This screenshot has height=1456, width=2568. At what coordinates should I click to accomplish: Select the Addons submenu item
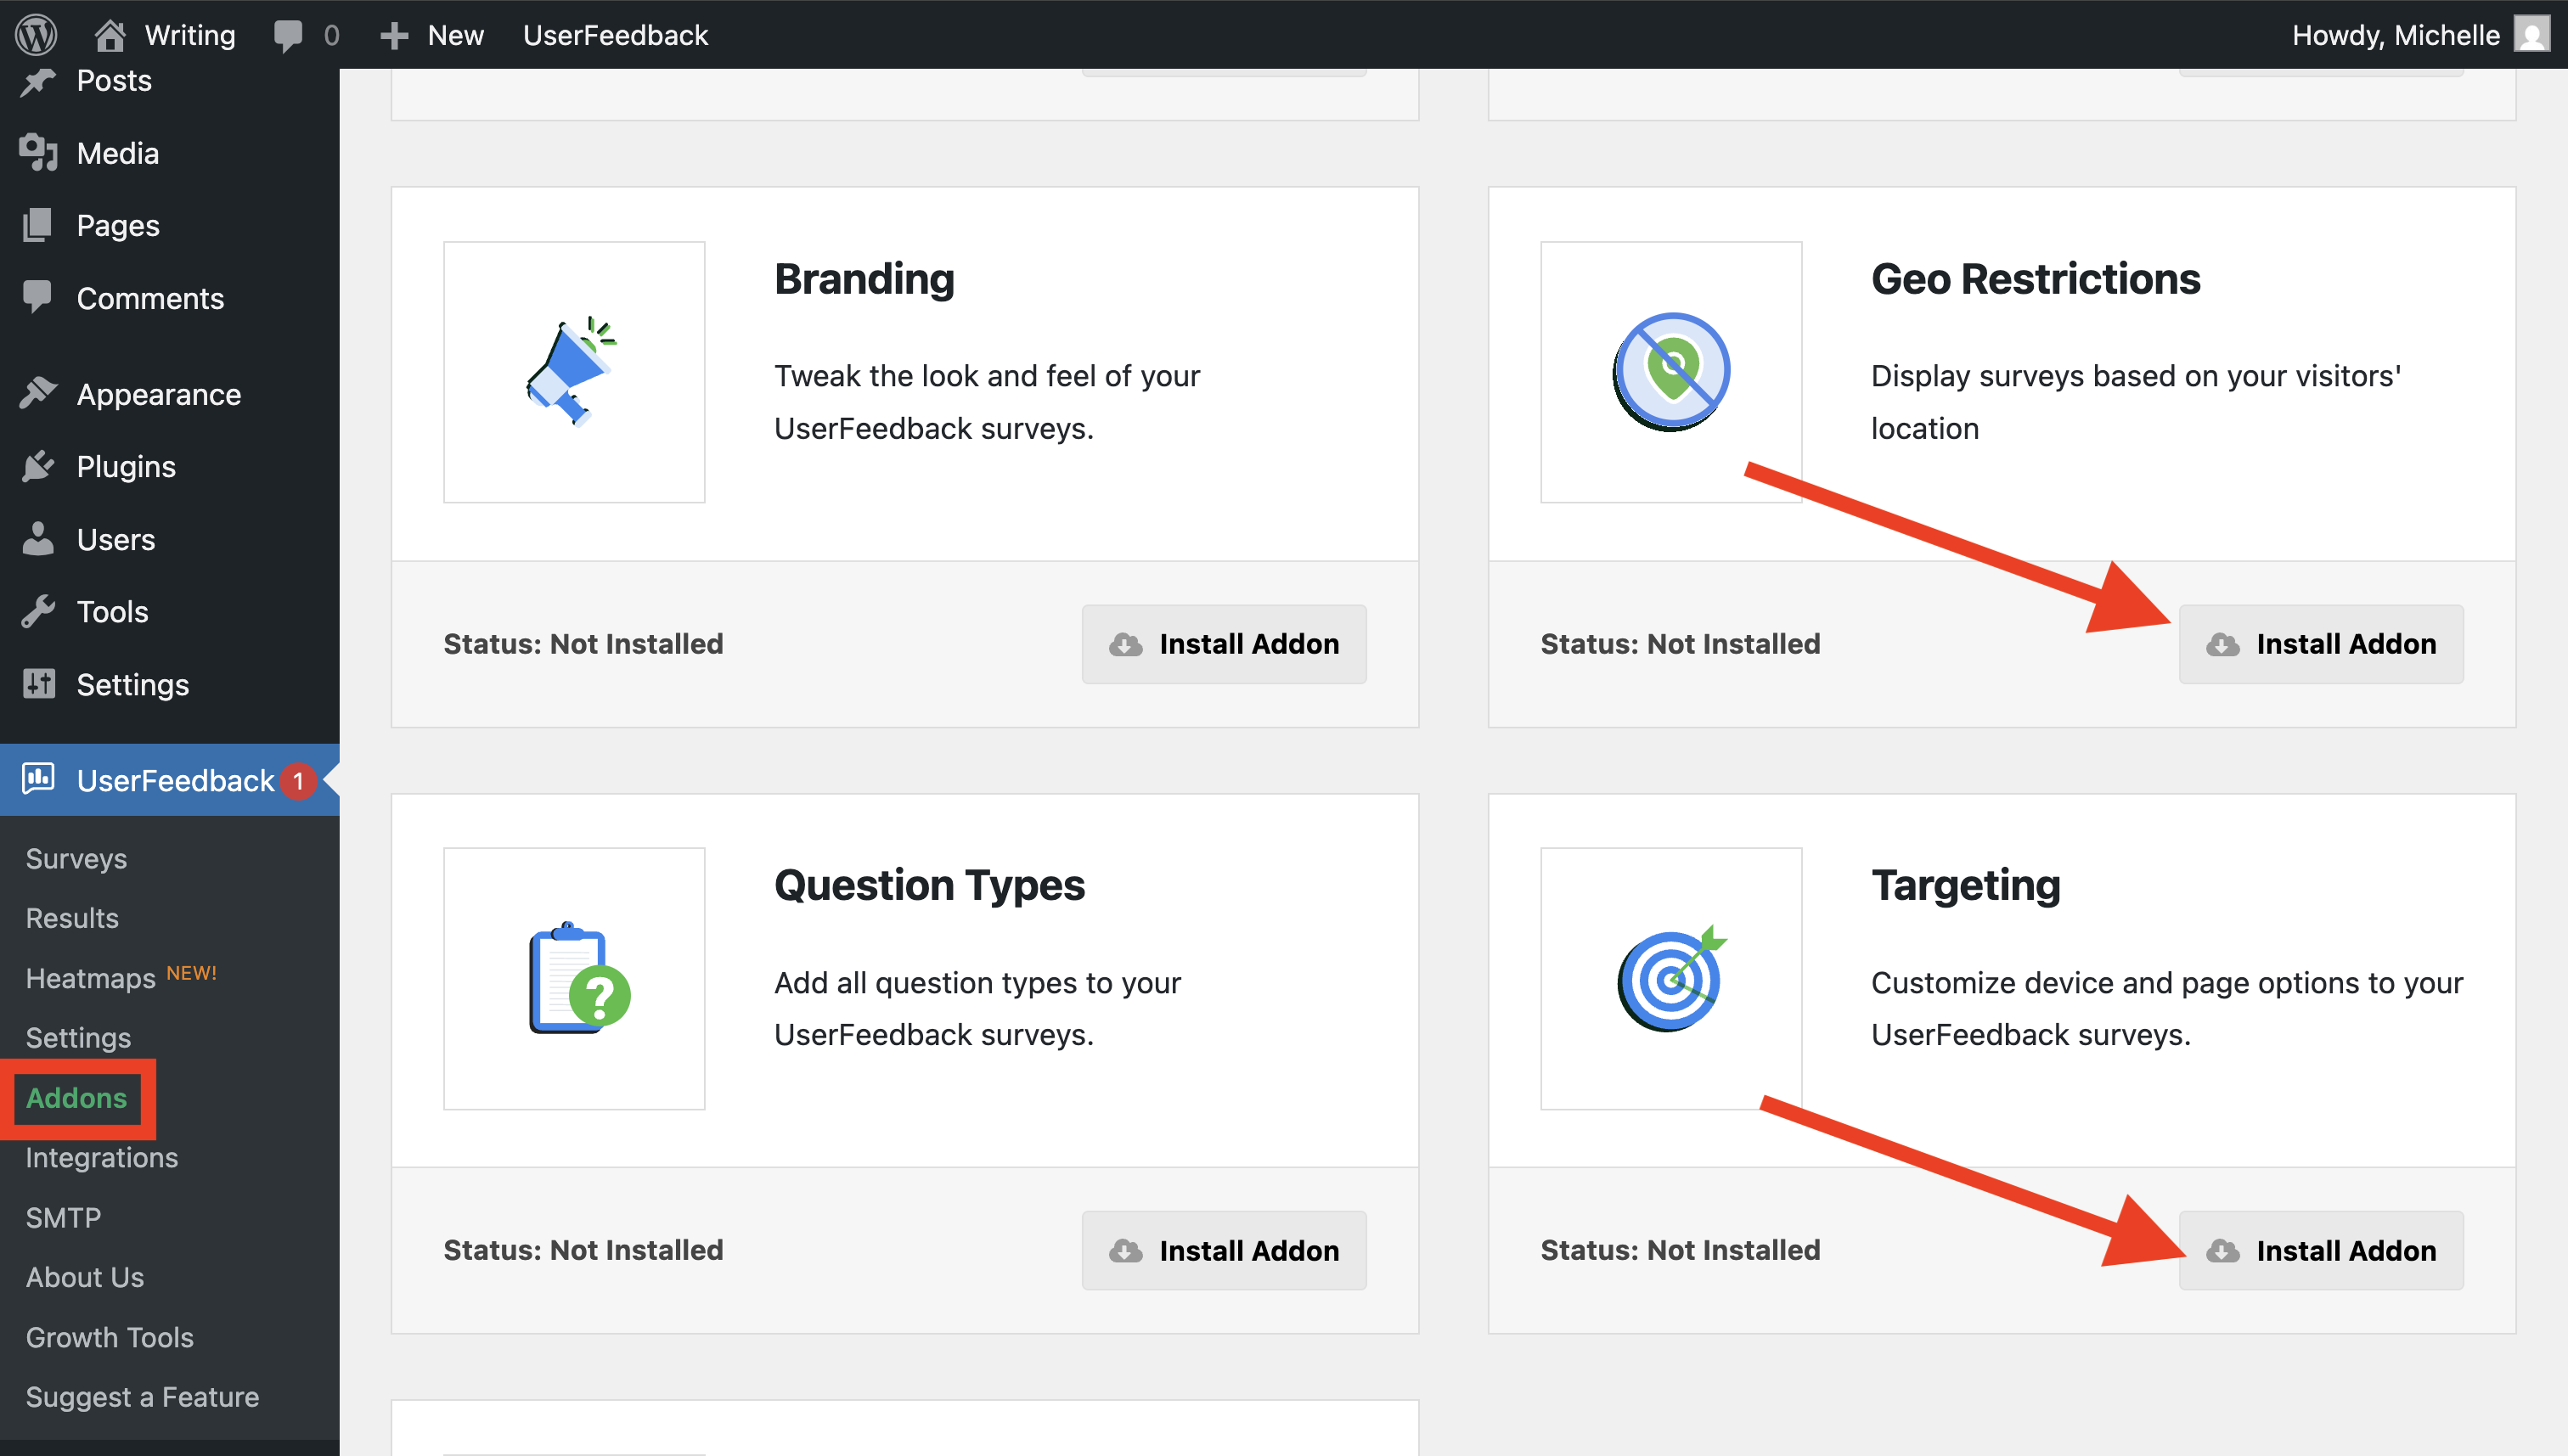(77, 1098)
